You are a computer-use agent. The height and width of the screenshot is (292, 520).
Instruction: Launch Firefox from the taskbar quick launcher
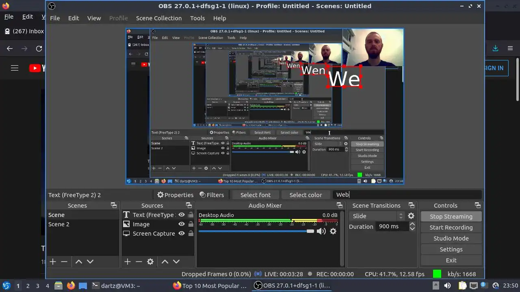(71, 286)
